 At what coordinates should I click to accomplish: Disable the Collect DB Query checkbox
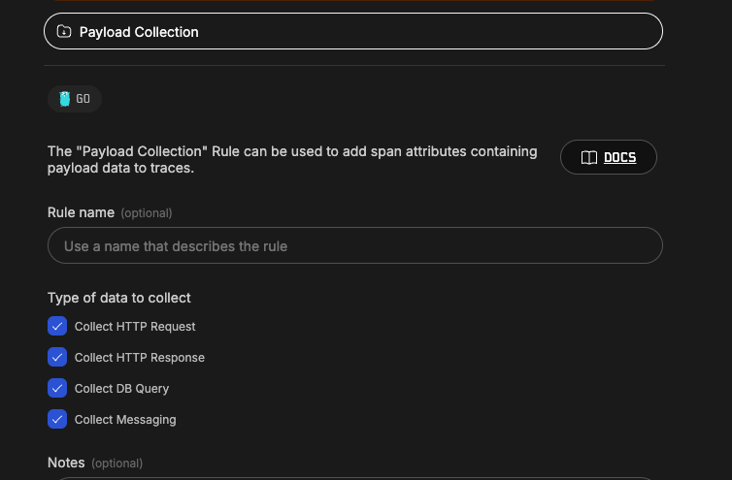tap(57, 388)
